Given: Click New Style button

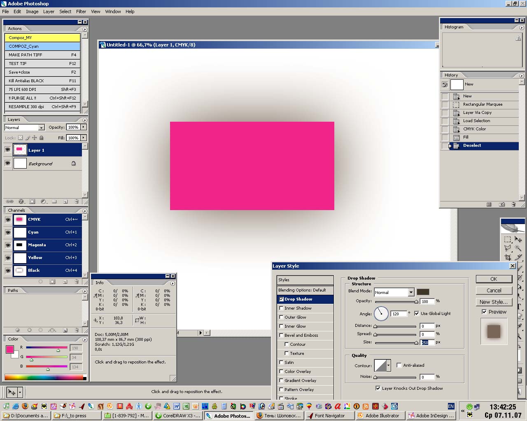Looking at the screenshot, I should pyautogui.click(x=494, y=302).
